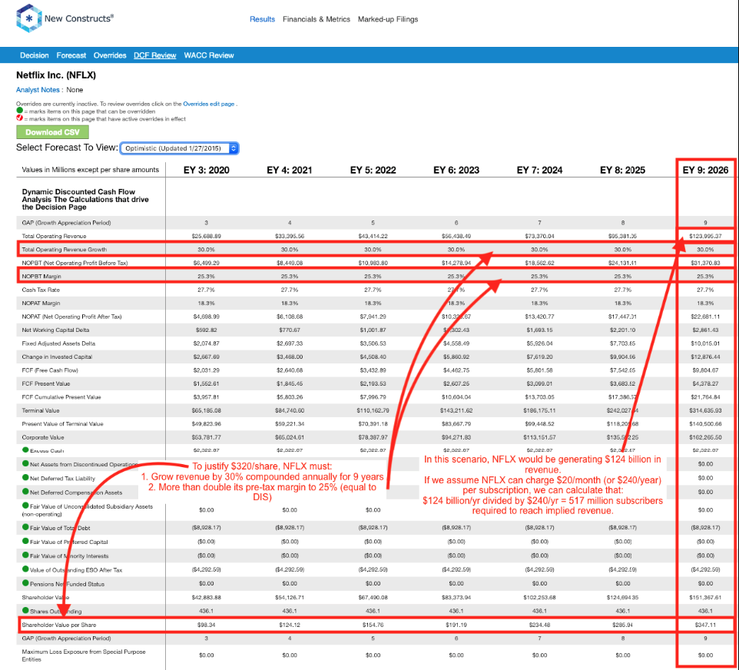Viewport: 739px width, 670px height.
Task: Click Maximum Loss Exposure from Special Purpose Entities label
Action: click(x=84, y=655)
